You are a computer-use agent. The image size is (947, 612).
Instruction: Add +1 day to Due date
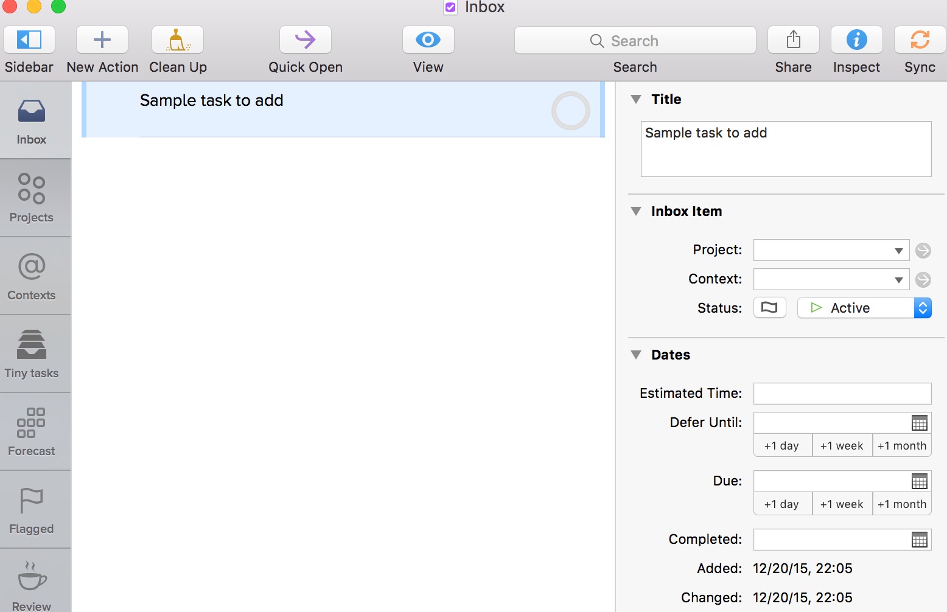783,504
